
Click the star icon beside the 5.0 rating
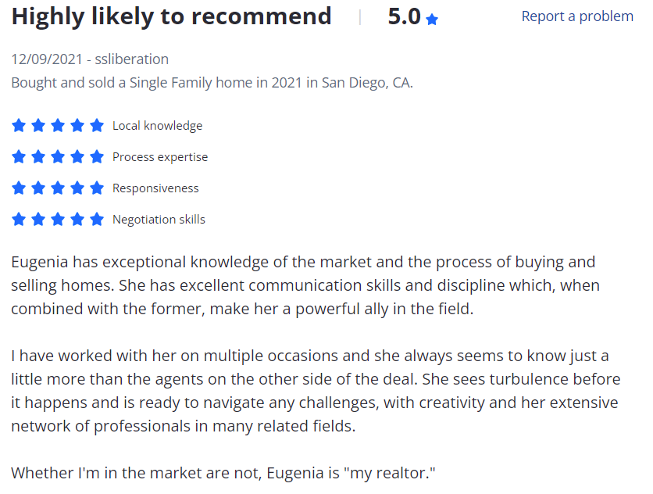(x=432, y=20)
